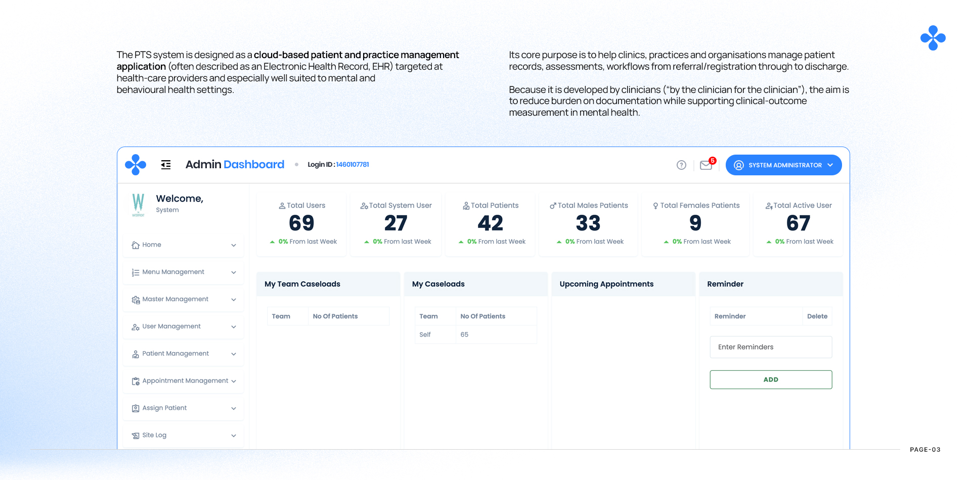Click the Assign Patient icon in sidebar
Image resolution: width=971 pixels, height=480 pixels.
click(x=136, y=408)
